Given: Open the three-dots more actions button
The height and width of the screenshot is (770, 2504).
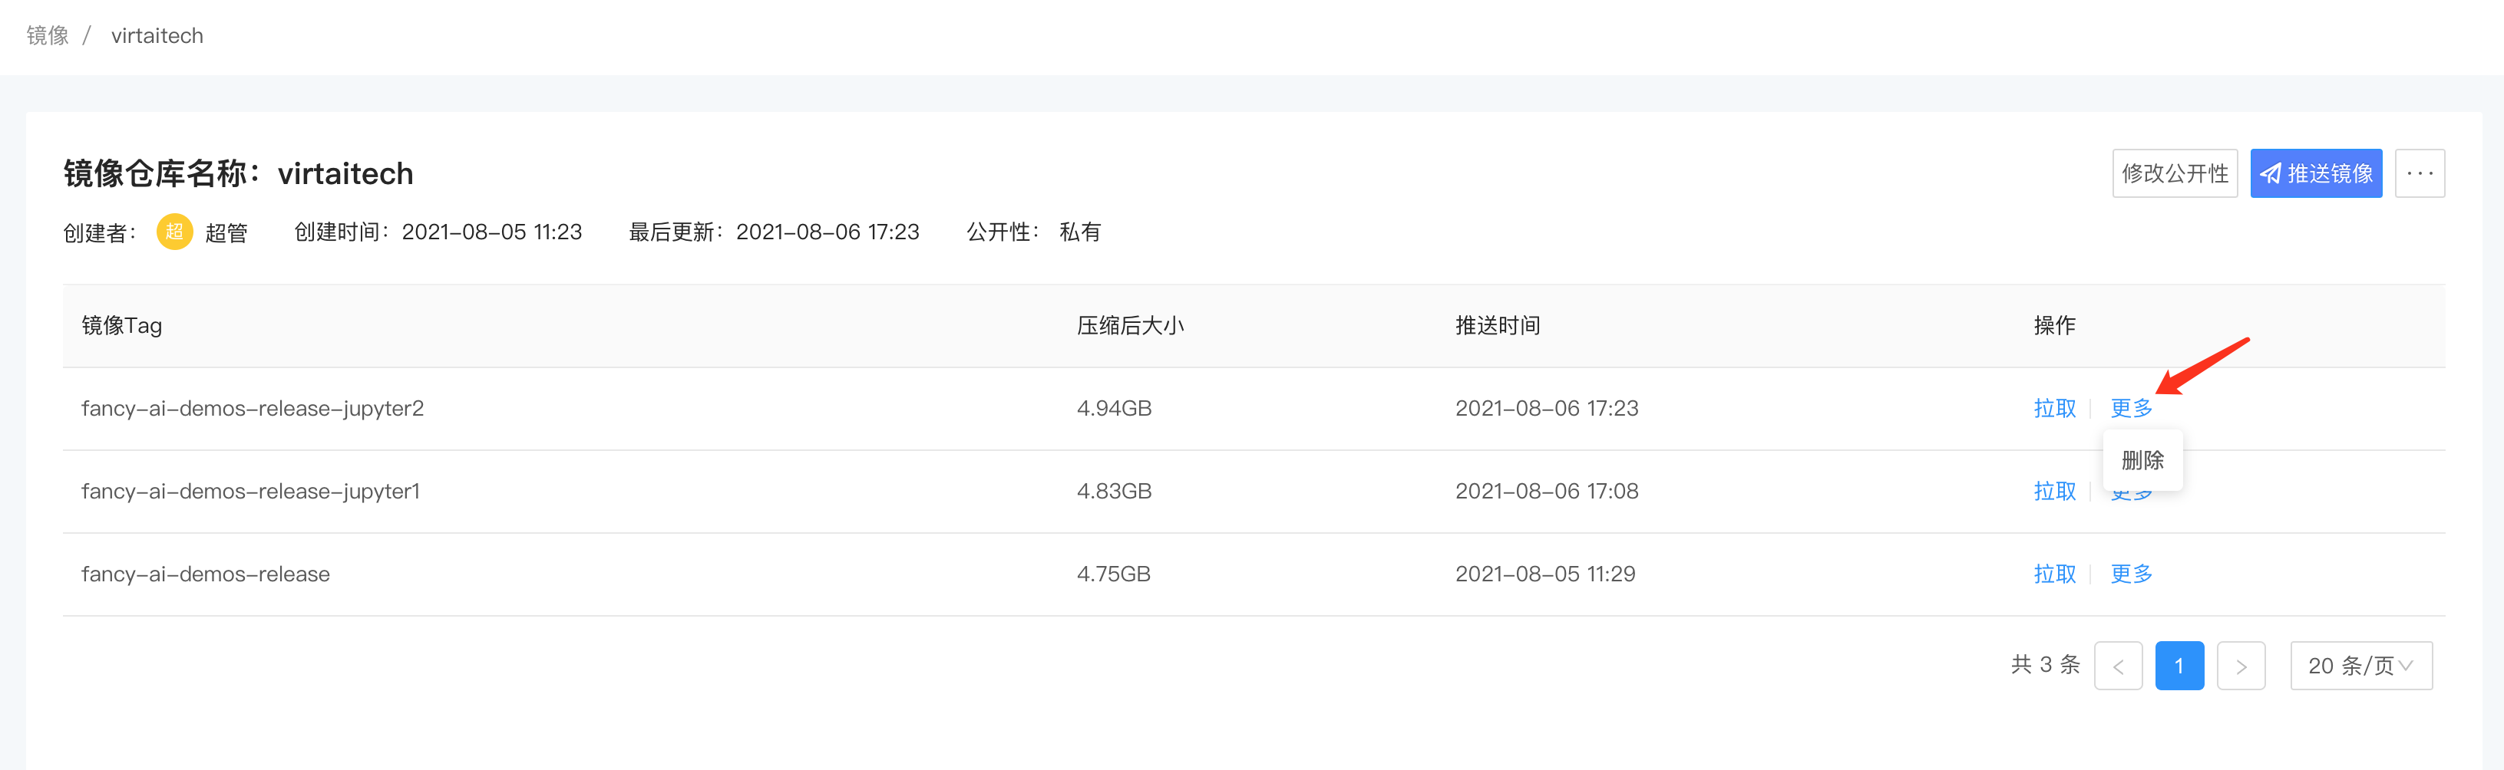Looking at the screenshot, I should (2420, 173).
